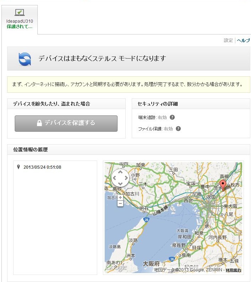Click the セキュリティの詳細 panel header
Viewport: 251px width, 282px height.
[x=158, y=104]
